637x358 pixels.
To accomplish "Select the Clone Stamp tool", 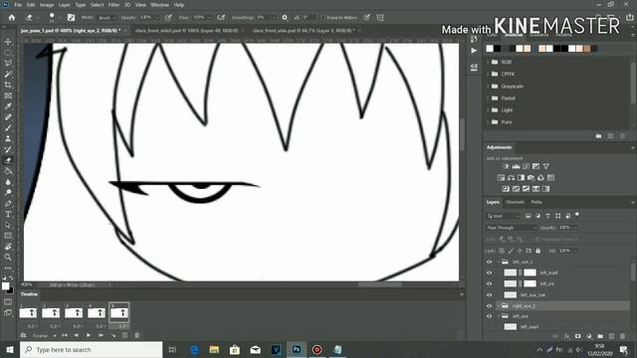I will point(8,138).
